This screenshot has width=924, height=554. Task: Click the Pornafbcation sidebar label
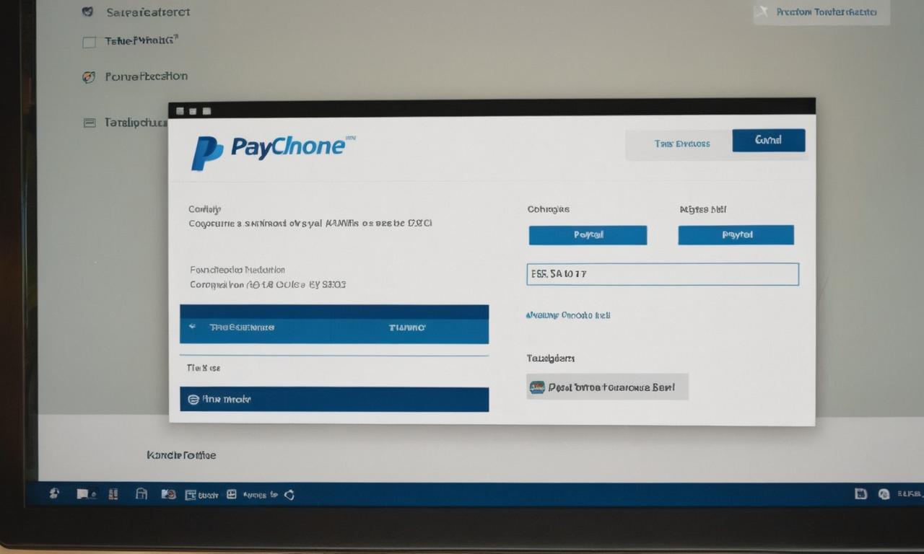tap(147, 76)
